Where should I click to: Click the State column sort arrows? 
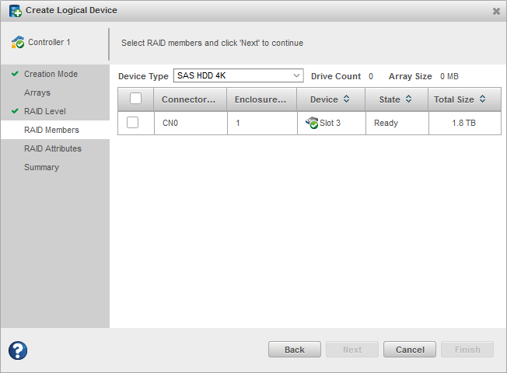coord(408,99)
